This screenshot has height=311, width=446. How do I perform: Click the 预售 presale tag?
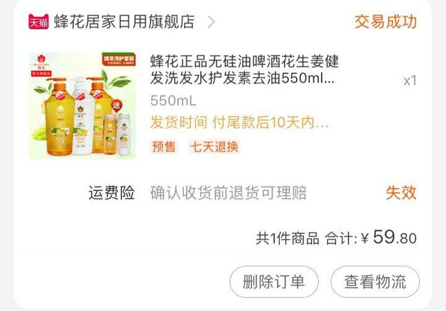coord(164,147)
